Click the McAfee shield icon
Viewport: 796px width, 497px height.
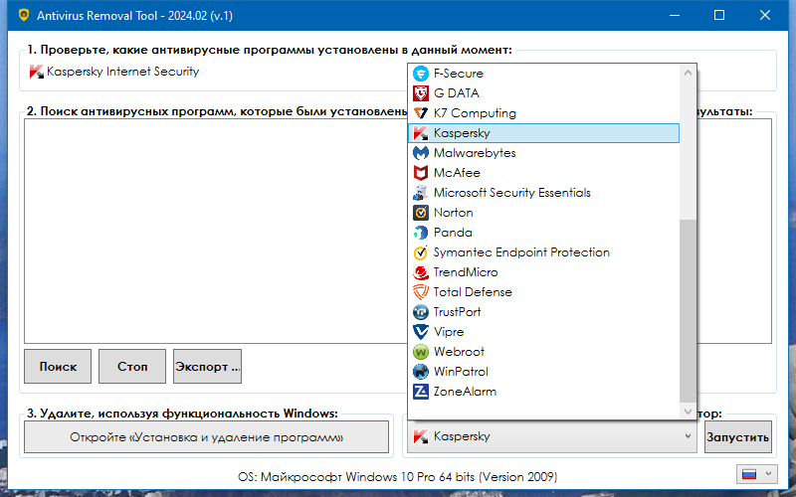point(421,173)
